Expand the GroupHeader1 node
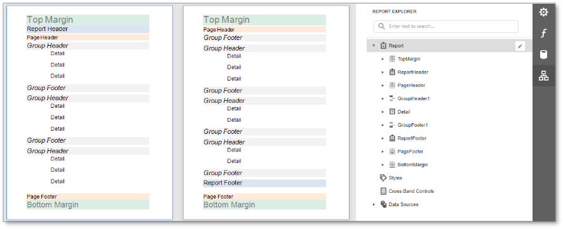This screenshot has width=563, height=229. (383, 98)
